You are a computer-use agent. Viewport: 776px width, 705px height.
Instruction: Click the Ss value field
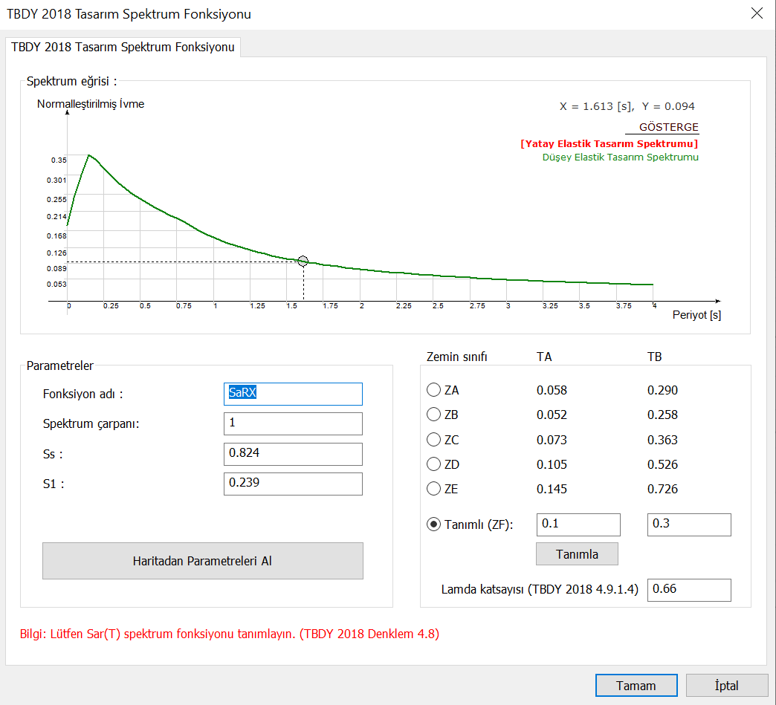tap(293, 454)
